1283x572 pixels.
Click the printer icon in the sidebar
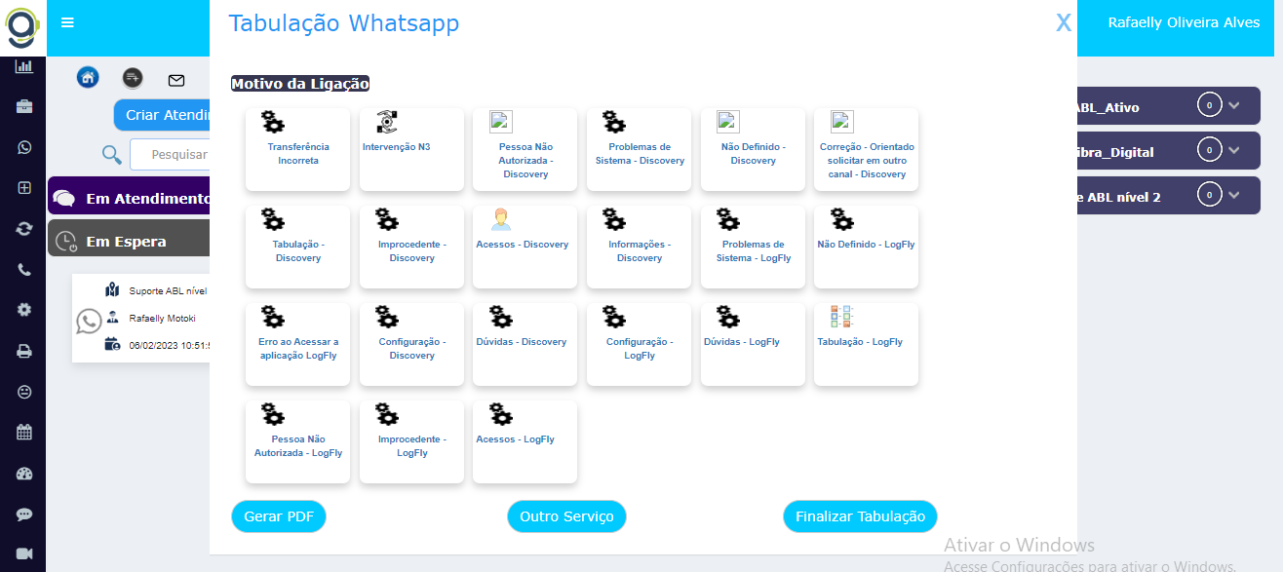coord(23,351)
